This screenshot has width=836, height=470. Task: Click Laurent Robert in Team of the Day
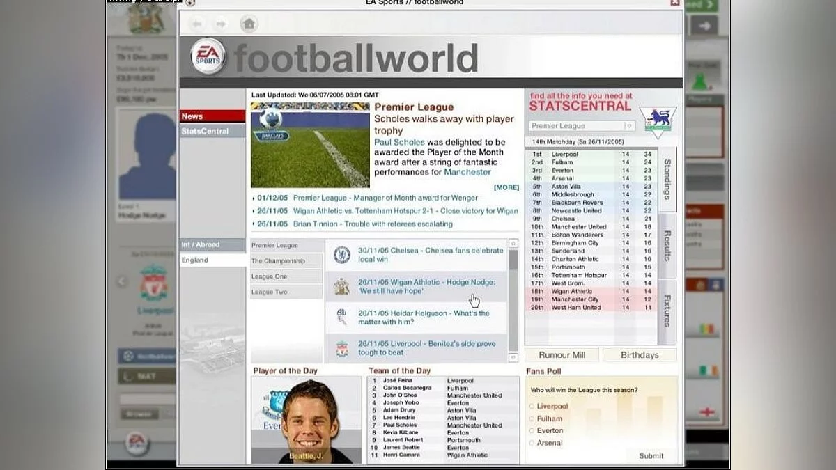point(402,440)
